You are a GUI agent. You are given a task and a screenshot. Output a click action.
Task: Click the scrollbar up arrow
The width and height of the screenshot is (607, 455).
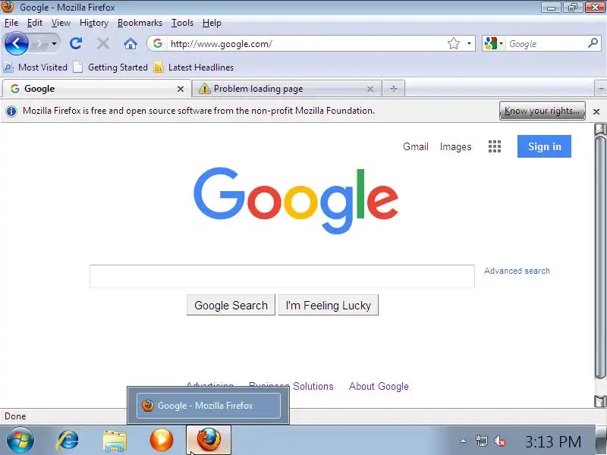[600, 129]
